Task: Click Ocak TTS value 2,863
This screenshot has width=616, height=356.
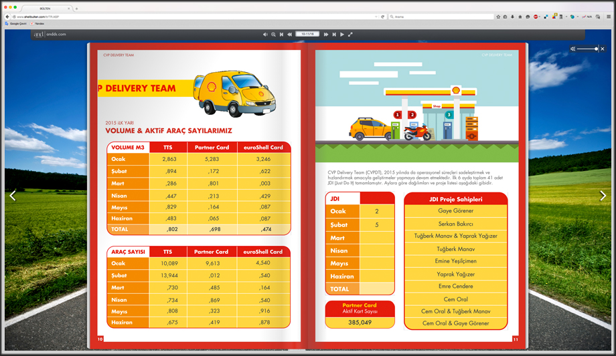Action: [x=169, y=159]
